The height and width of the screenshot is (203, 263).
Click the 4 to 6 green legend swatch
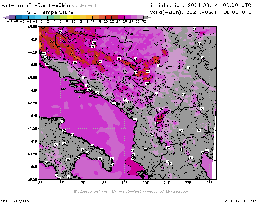coord(57,17)
